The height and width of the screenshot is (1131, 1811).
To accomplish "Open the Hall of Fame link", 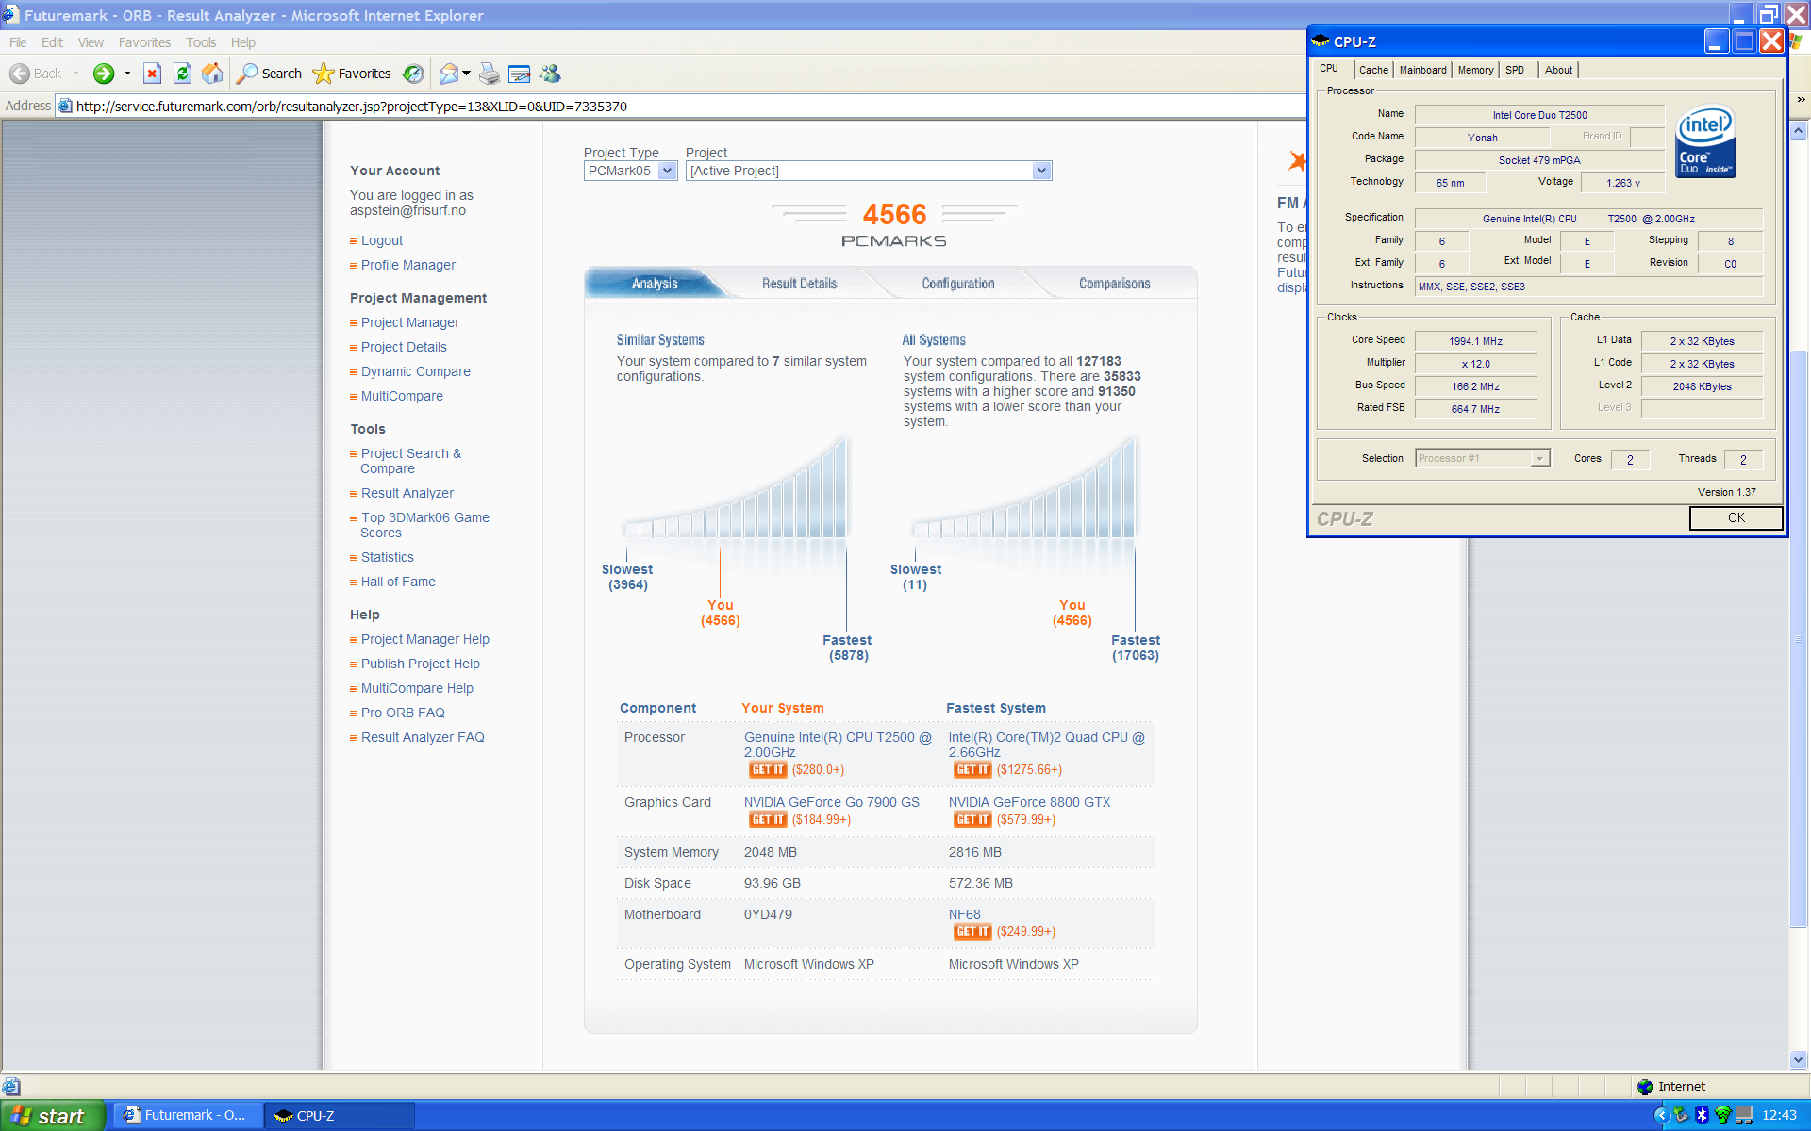I will [x=398, y=582].
